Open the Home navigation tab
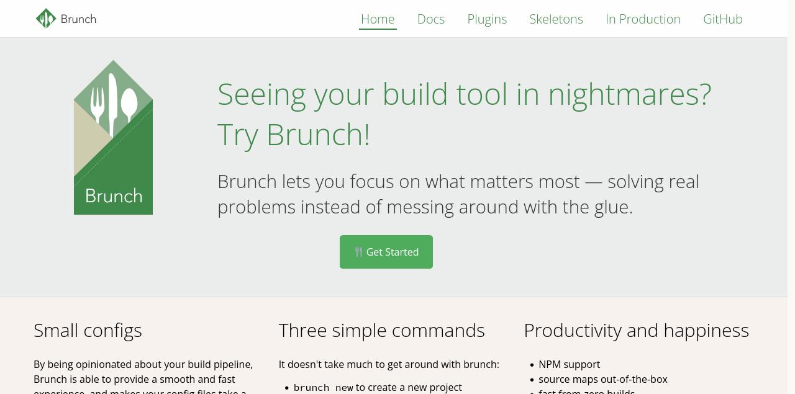The height and width of the screenshot is (394, 795). 378,19
